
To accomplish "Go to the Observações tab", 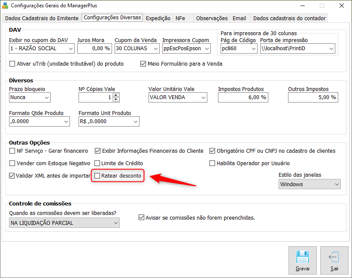I will (212, 18).
